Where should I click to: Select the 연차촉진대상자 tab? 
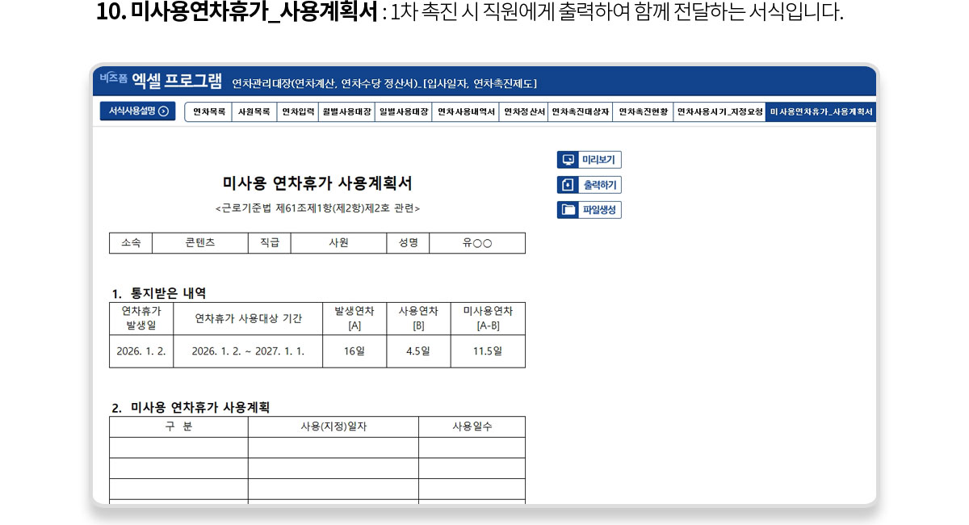tap(580, 112)
